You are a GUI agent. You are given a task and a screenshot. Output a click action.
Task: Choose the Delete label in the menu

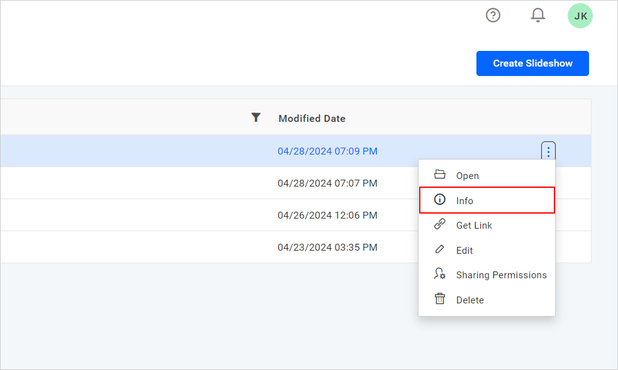point(469,300)
